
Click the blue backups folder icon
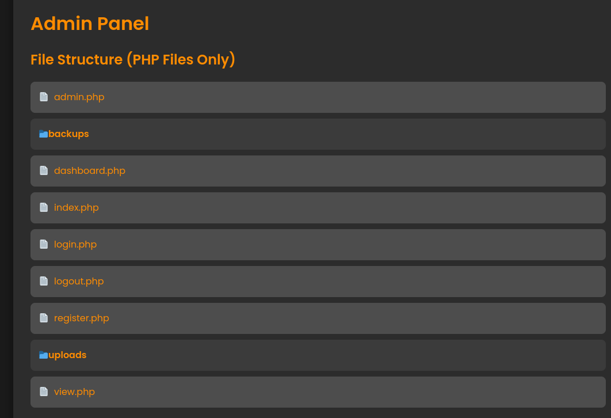pyautogui.click(x=43, y=134)
